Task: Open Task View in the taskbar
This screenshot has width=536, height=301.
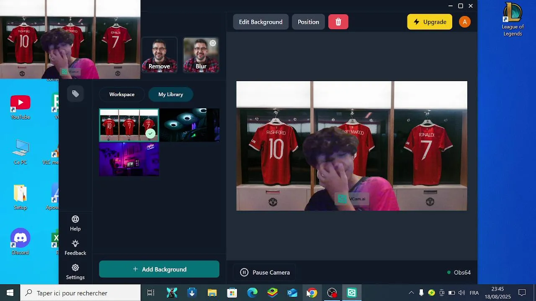Action: pos(151,293)
